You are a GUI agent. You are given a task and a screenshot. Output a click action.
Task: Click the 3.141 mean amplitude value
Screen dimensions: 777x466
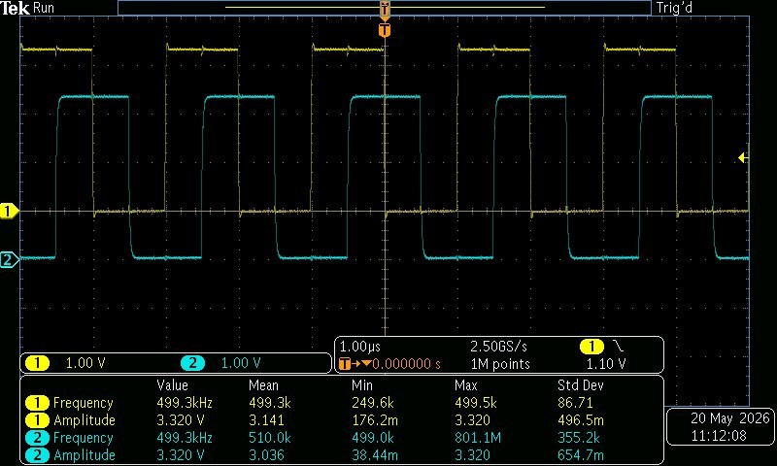click(266, 420)
